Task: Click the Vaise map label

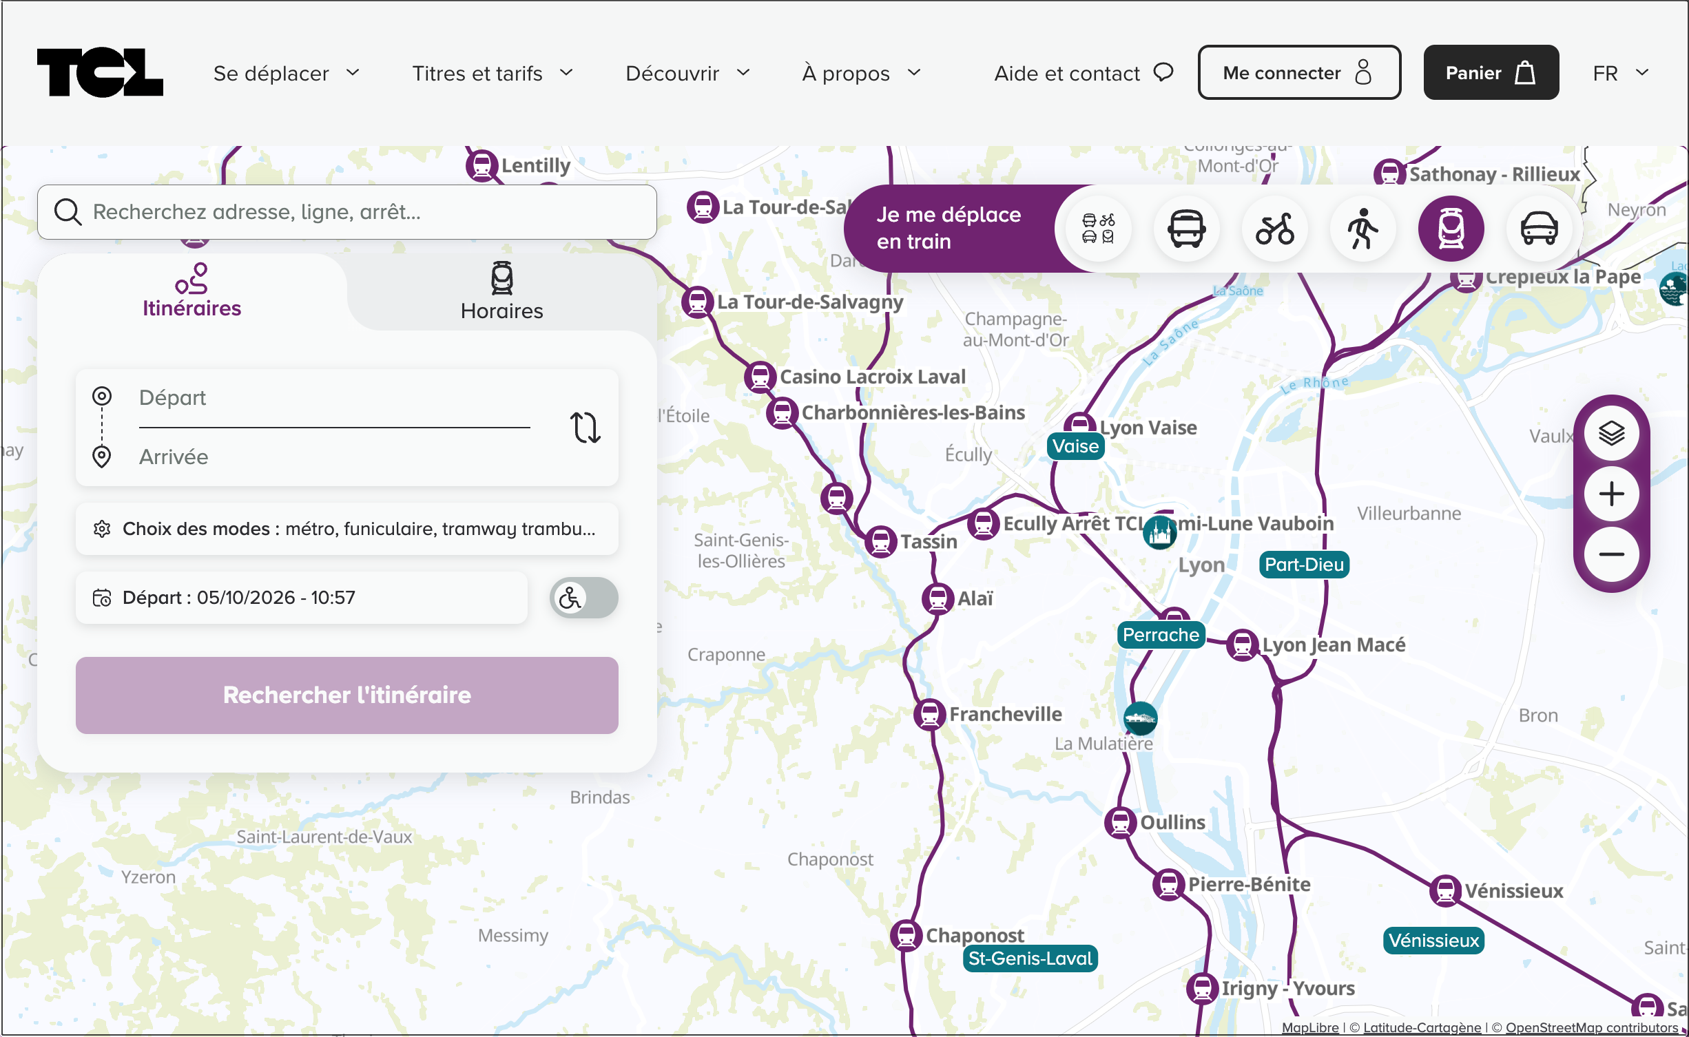Action: pyautogui.click(x=1075, y=446)
